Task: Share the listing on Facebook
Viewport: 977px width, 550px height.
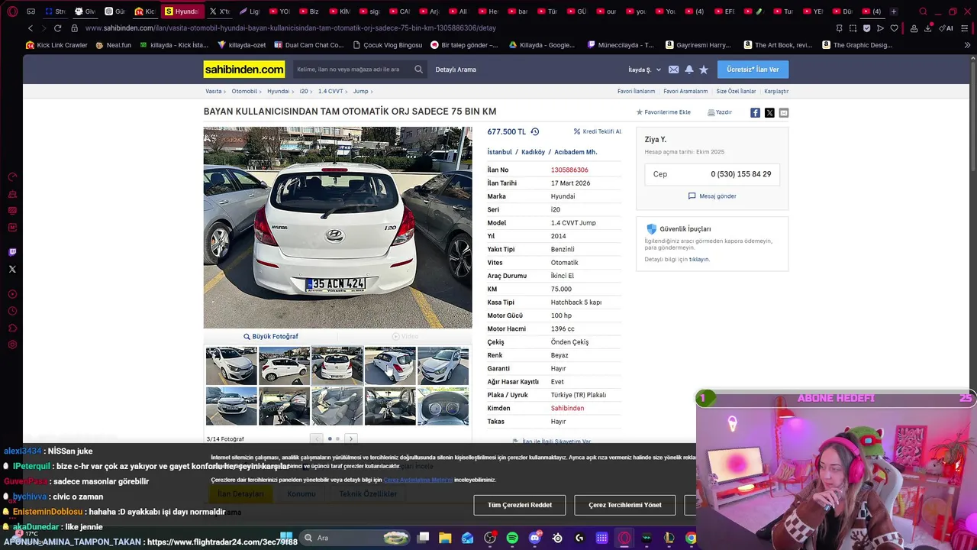Action: [755, 112]
